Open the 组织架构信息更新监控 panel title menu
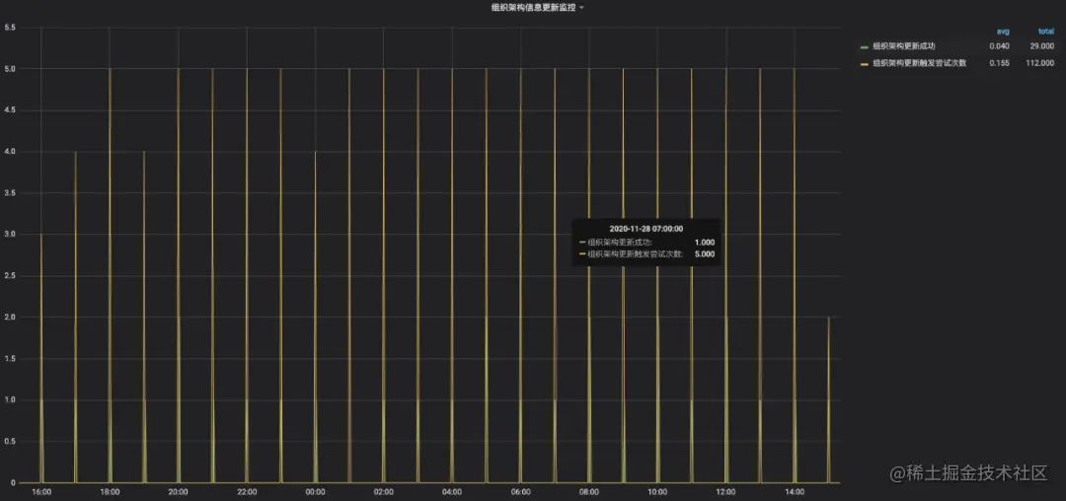The height and width of the screenshot is (501, 1066). coord(533,8)
